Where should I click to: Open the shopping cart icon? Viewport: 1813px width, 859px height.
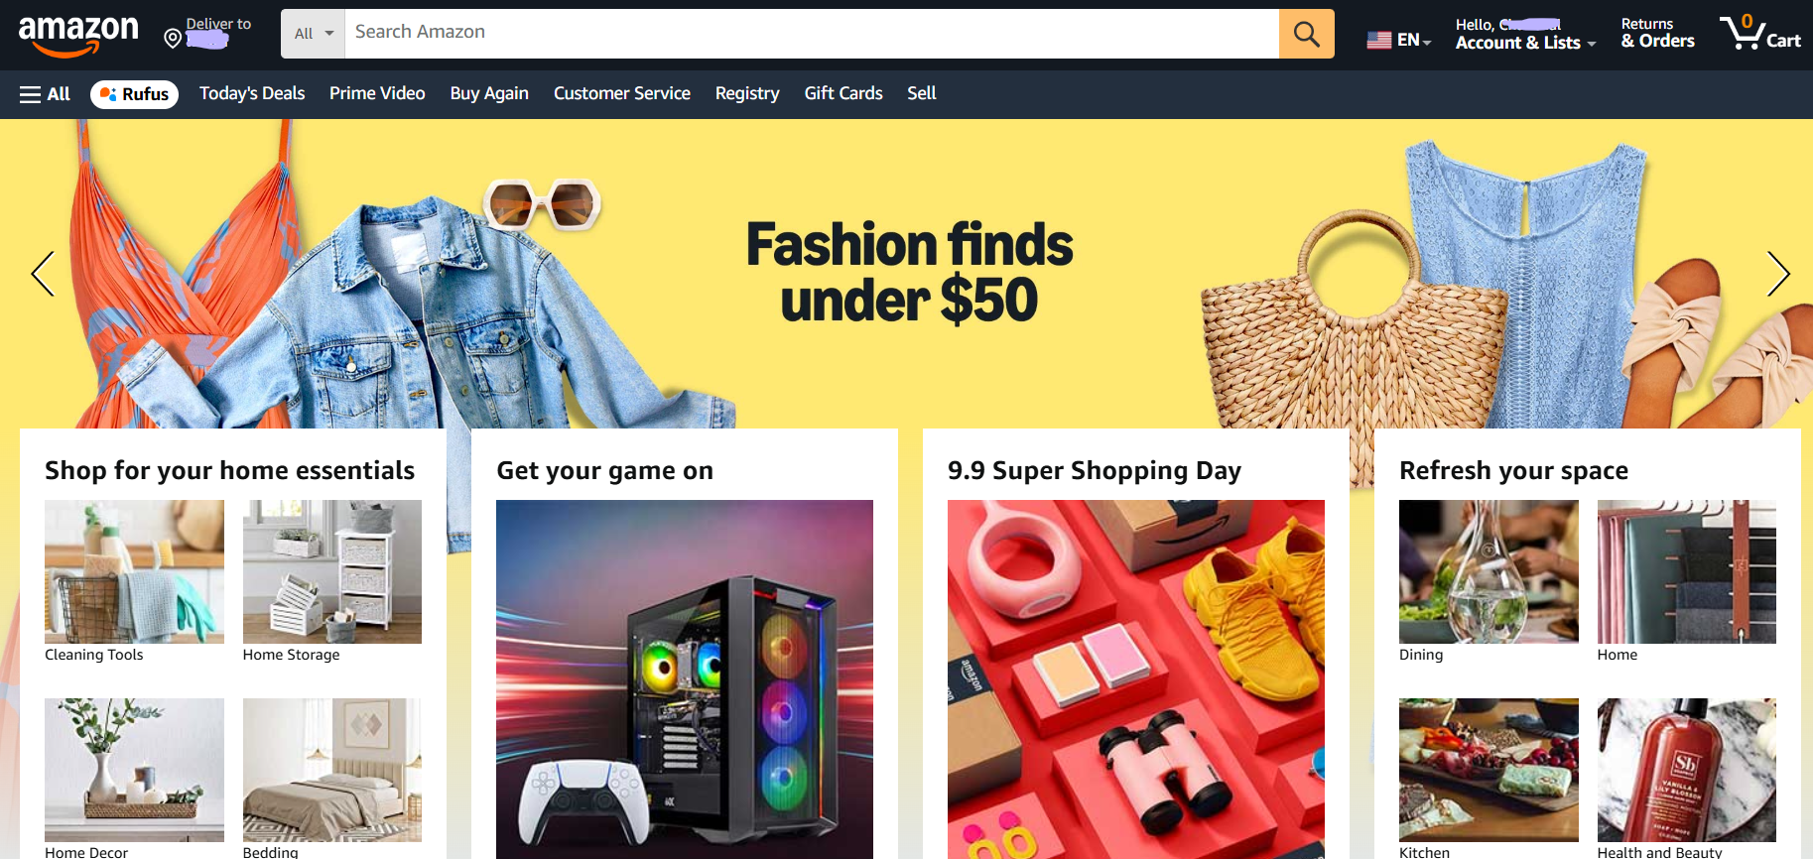[1759, 33]
